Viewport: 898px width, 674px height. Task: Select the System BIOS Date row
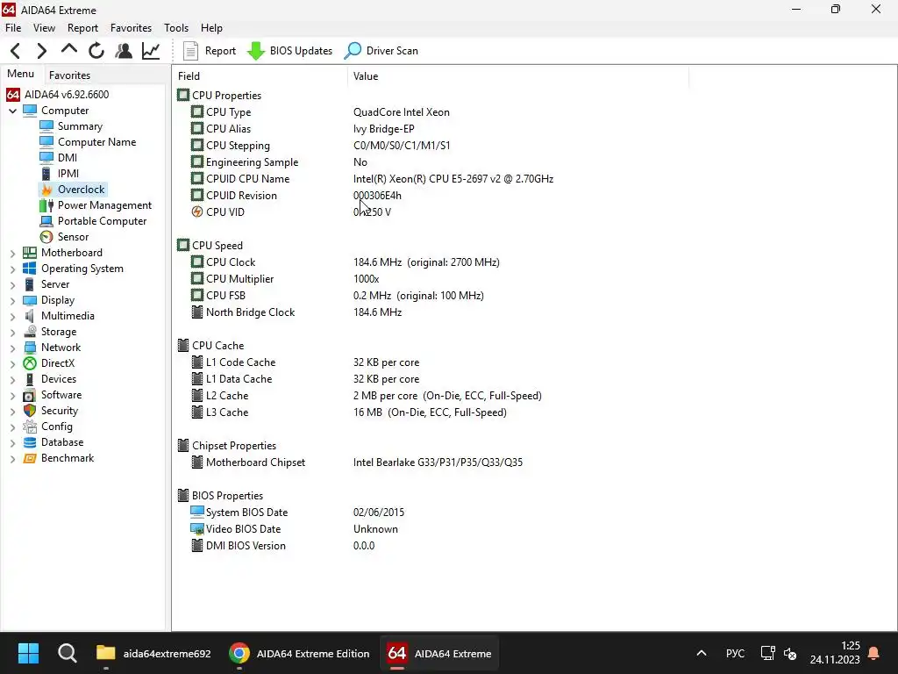tap(430, 512)
